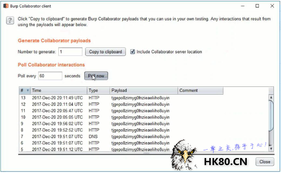Select interaction row number 13
This screenshot has height=173, width=281.
[x=144, y=98]
